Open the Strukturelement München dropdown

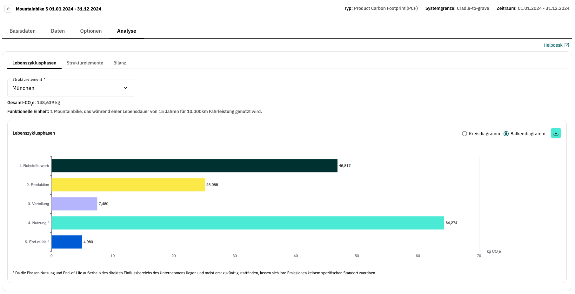click(x=70, y=88)
